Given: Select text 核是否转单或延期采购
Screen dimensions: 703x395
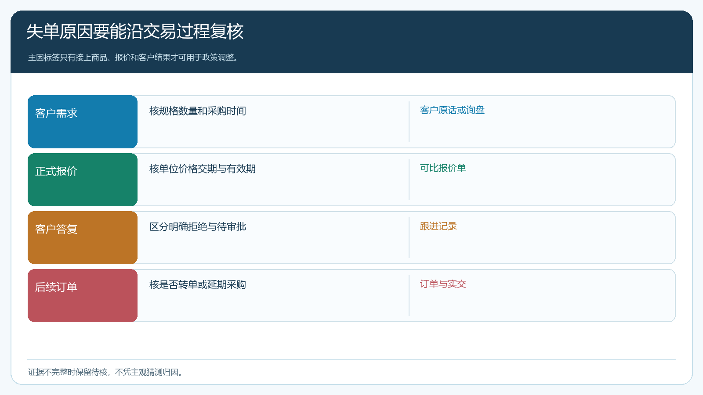Looking at the screenshot, I should (198, 285).
